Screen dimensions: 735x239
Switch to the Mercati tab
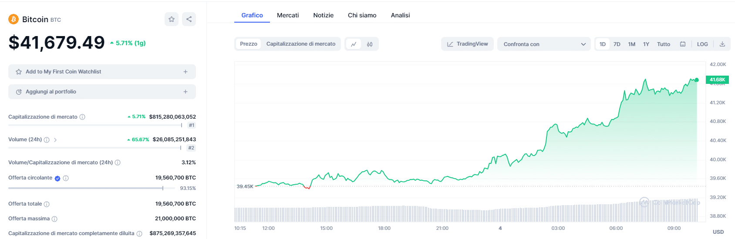(288, 15)
